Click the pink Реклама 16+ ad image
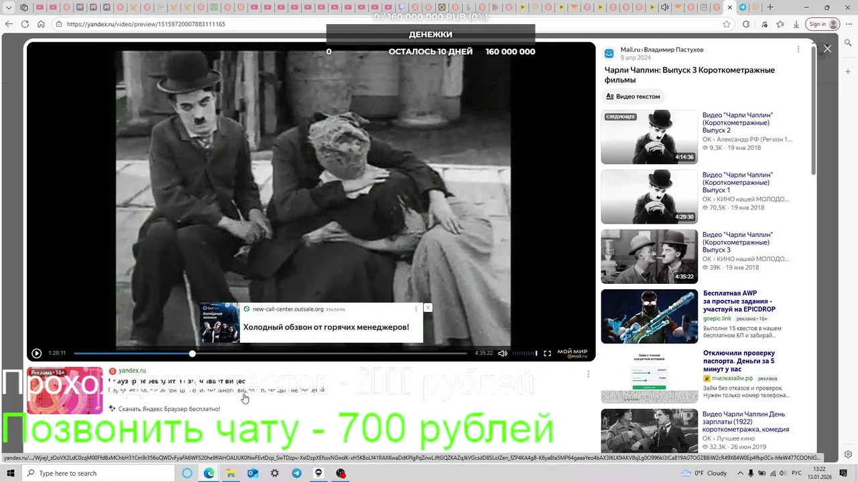Viewport: 858px width, 482px height. point(64,390)
